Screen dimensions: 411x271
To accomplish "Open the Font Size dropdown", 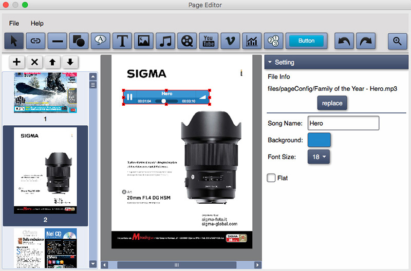I will 319,157.
